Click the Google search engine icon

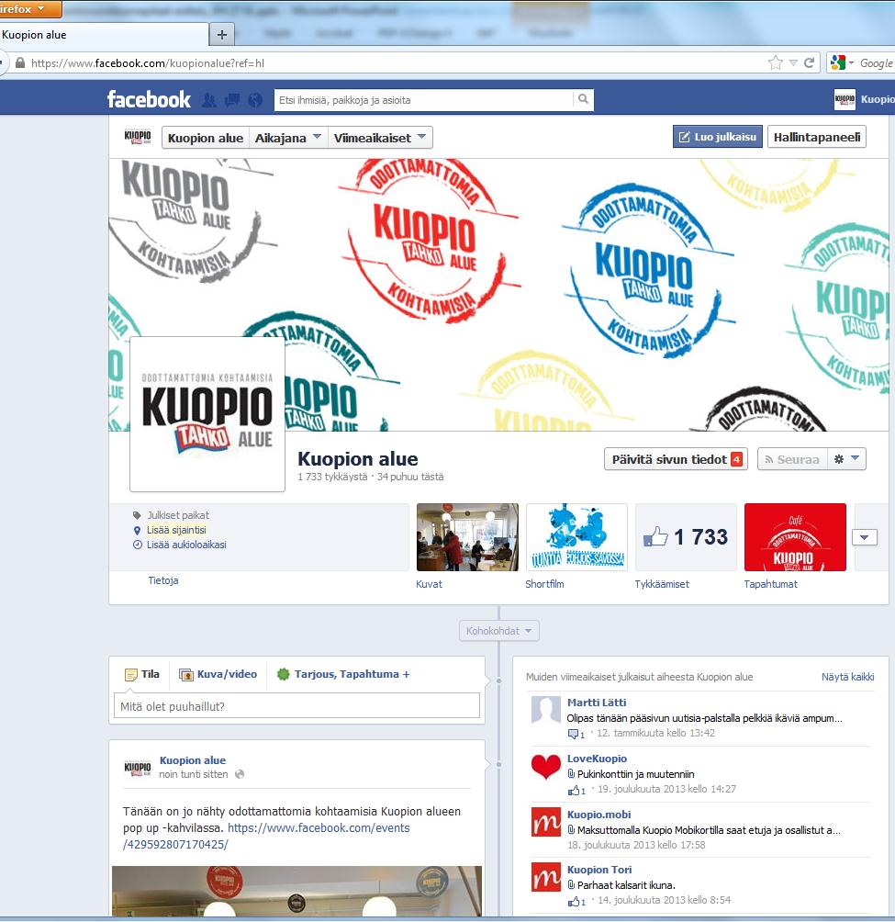837,62
